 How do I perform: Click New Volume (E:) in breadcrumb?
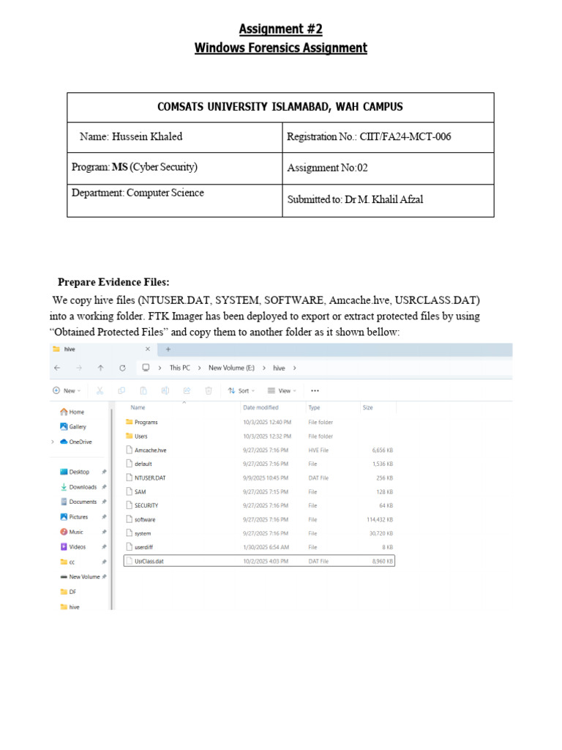point(231,368)
